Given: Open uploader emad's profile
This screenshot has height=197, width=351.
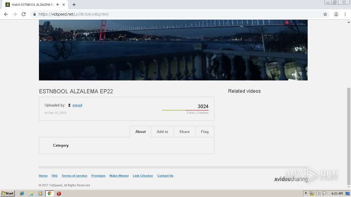Looking at the screenshot, I should click(x=77, y=105).
